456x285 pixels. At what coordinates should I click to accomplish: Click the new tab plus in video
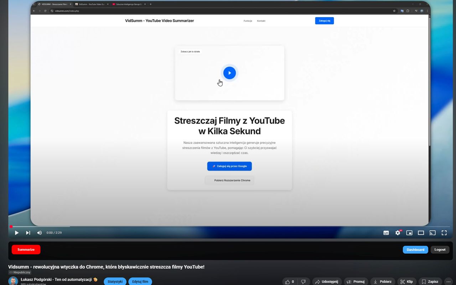(151, 4)
